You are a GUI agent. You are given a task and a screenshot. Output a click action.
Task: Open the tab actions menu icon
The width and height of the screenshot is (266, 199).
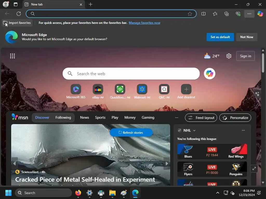pyautogui.click(x=15, y=4)
